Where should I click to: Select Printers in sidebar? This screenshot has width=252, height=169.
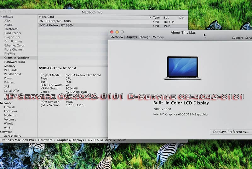point(9,82)
